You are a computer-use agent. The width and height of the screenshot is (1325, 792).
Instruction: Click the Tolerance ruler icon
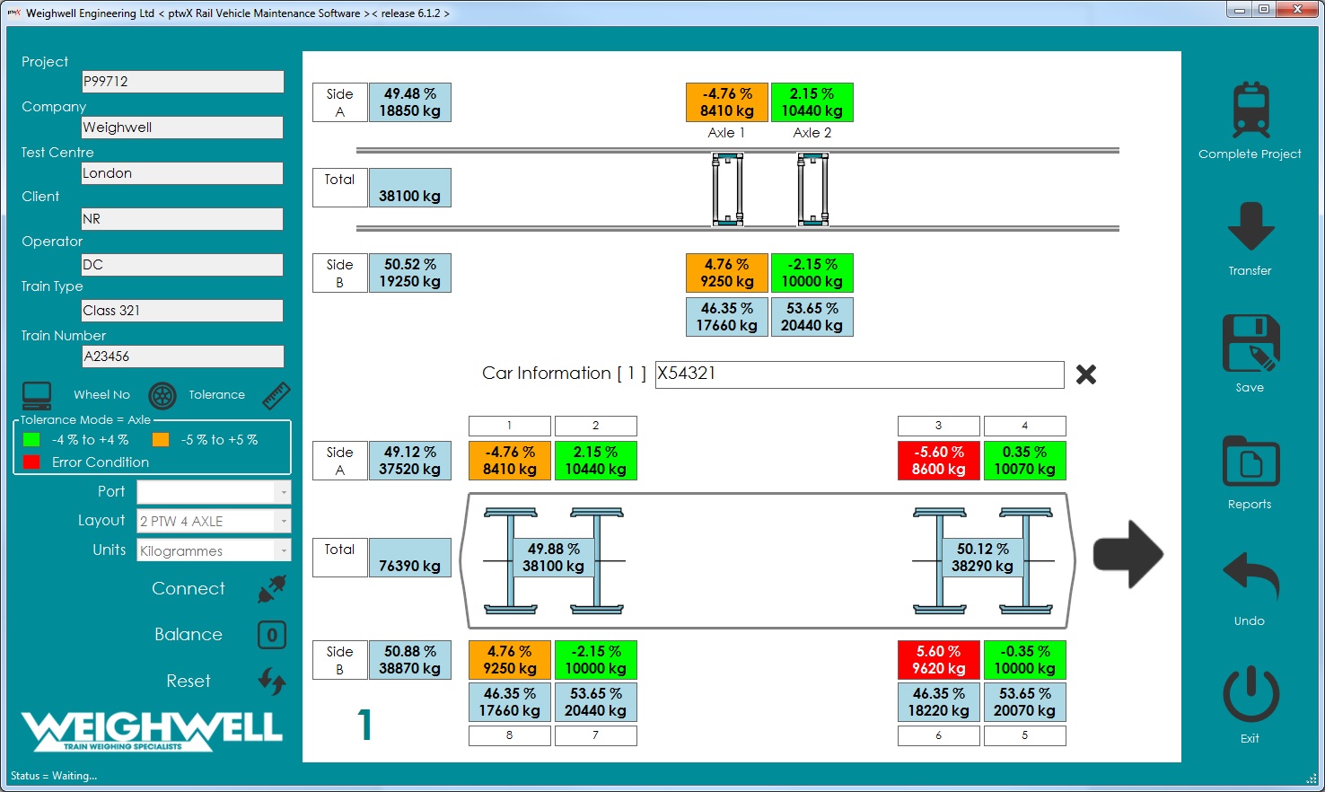coord(276,395)
